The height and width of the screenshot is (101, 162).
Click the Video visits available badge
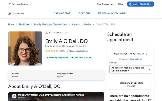pos(81,58)
